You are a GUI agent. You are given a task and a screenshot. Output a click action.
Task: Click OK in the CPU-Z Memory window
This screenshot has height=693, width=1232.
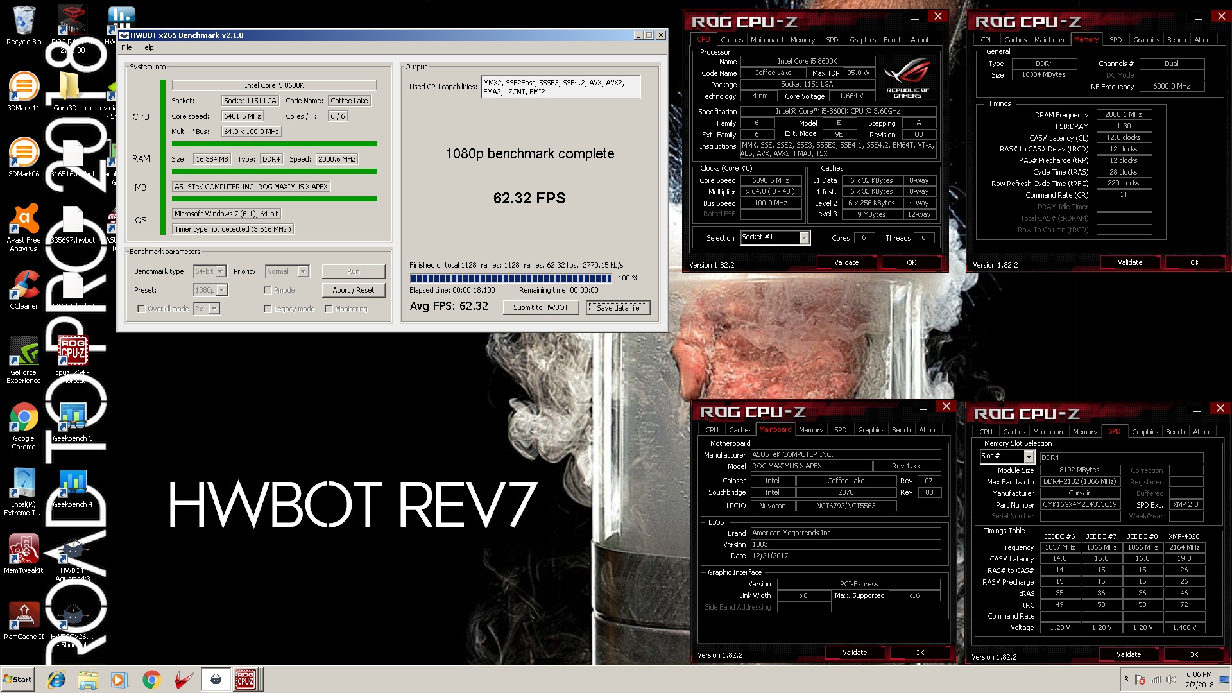pos(1195,262)
